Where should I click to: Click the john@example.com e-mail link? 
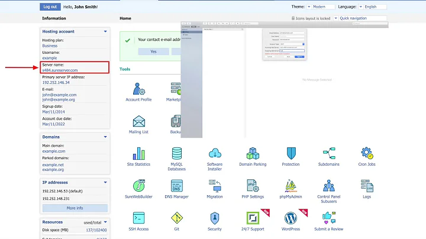pyautogui.click(x=59, y=95)
